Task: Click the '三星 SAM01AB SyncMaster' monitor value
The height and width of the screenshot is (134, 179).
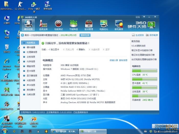Action: tap(80, 95)
